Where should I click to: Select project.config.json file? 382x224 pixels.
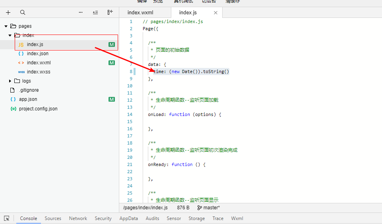click(38, 108)
